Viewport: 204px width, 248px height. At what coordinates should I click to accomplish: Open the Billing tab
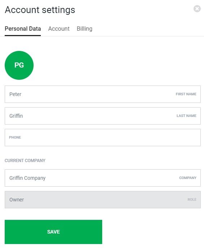[x=84, y=29]
